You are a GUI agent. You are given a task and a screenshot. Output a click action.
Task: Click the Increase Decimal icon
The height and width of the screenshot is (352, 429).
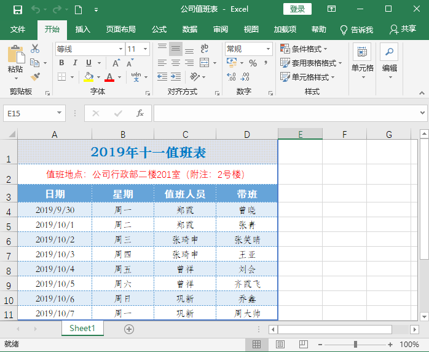(x=231, y=77)
